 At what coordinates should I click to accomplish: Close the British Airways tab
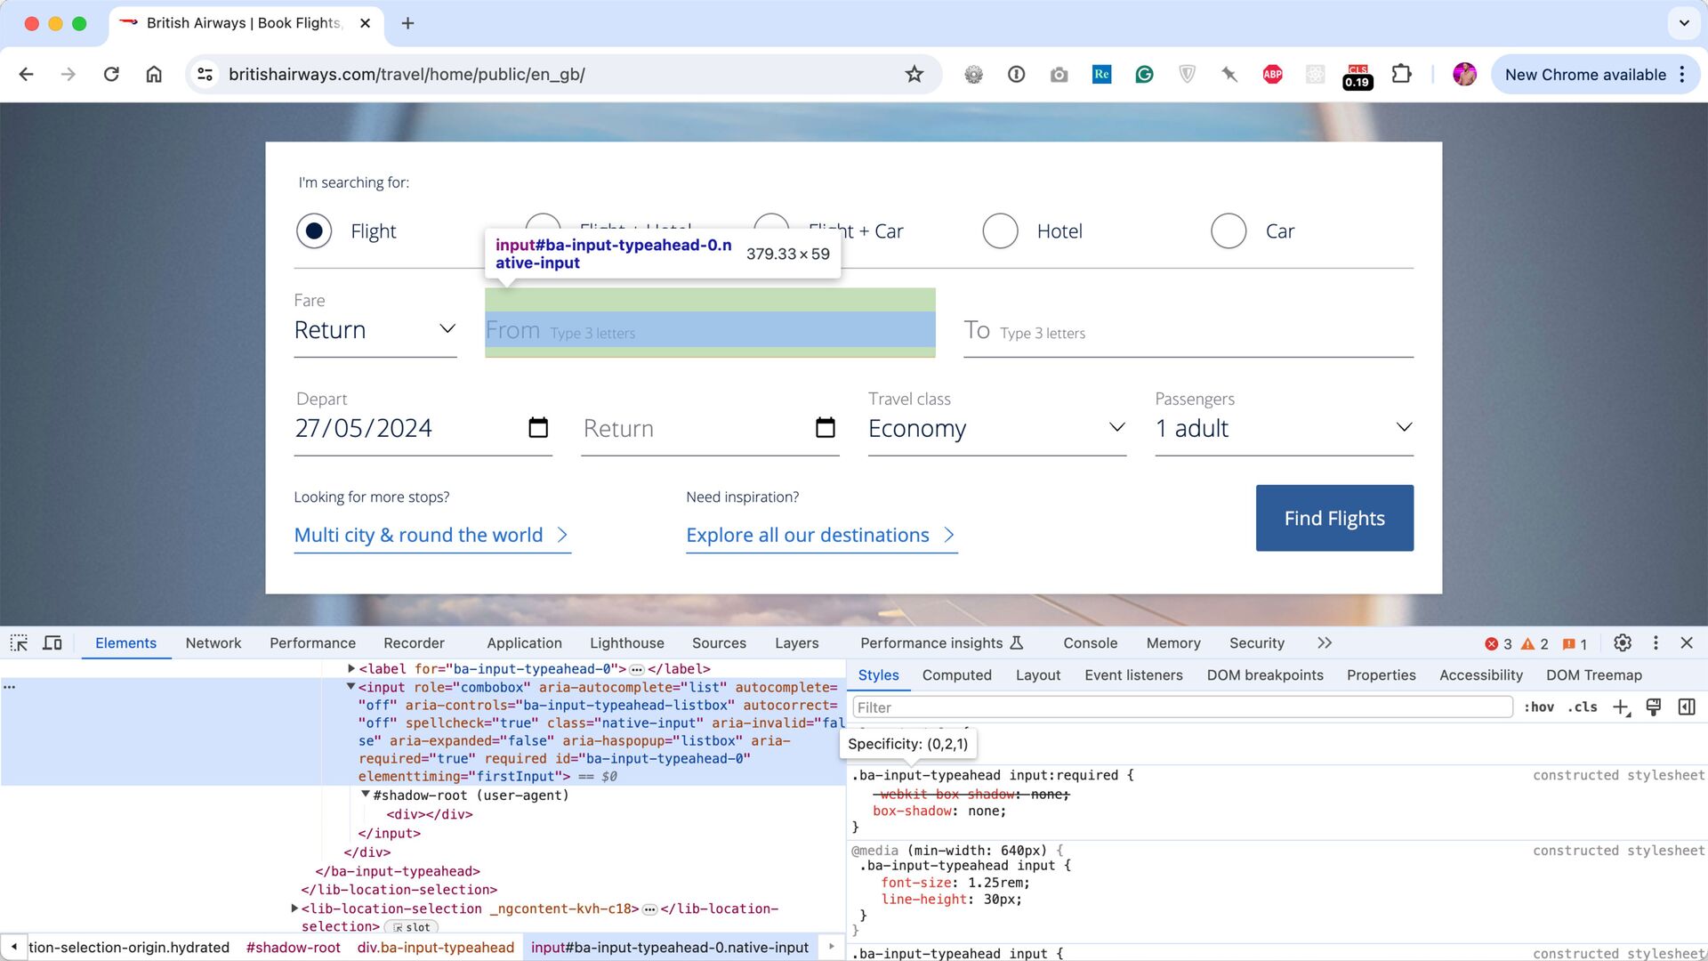(365, 23)
